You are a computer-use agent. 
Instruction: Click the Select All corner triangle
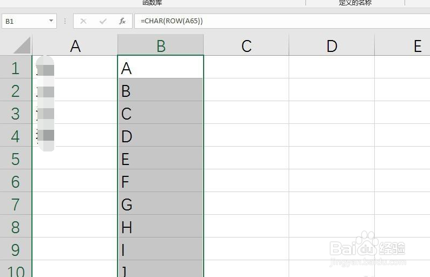pyautogui.click(x=22, y=45)
